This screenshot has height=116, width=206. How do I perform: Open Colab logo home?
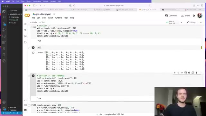point(27,15)
